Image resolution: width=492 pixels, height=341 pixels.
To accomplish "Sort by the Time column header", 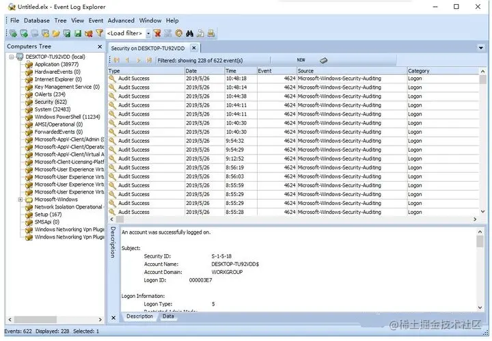I will coord(241,71).
